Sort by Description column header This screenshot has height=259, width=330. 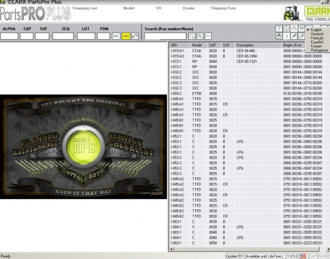coord(258,45)
